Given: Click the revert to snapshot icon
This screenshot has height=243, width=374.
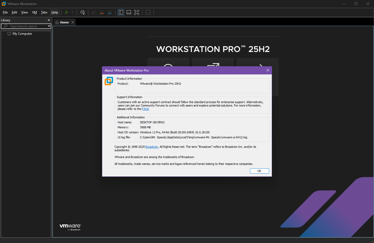Looking at the screenshot, I should coord(102,12).
